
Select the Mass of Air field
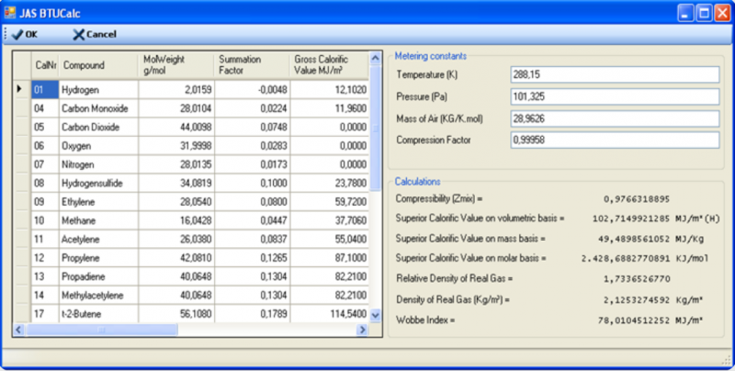coord(615,118)
